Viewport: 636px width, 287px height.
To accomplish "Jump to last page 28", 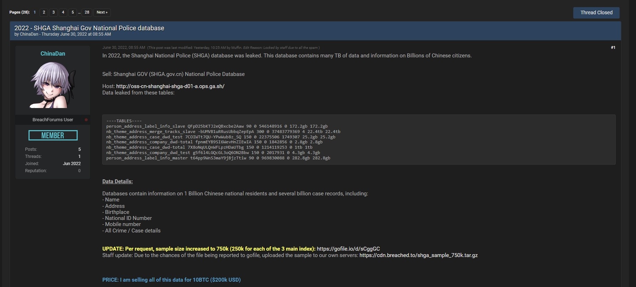I will pos(87,12).
